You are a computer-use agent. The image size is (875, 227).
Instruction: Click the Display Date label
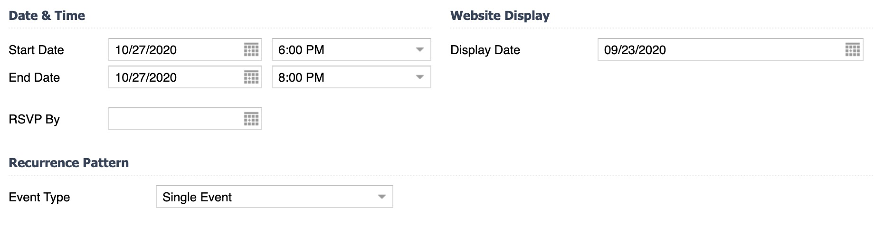(485, 50)
